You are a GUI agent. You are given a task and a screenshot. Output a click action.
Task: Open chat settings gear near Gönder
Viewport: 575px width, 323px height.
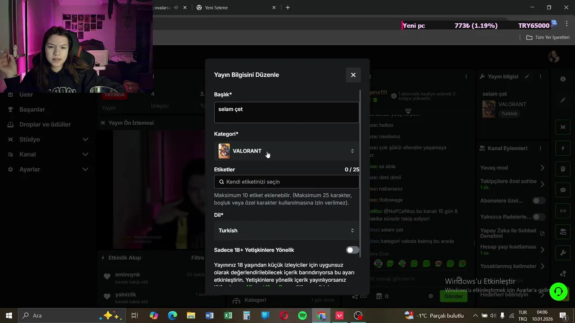[x=431, y=296]
